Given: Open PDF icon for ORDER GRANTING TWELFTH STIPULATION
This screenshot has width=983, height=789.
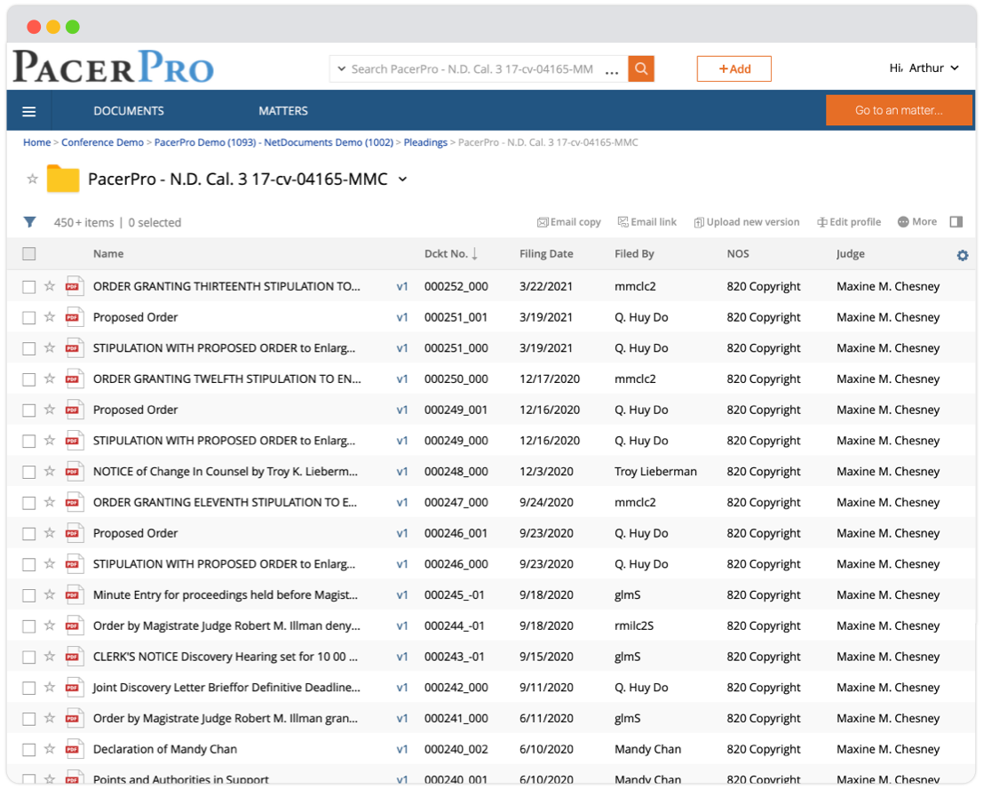Looking at the screenshot, I should click(74, 379).
